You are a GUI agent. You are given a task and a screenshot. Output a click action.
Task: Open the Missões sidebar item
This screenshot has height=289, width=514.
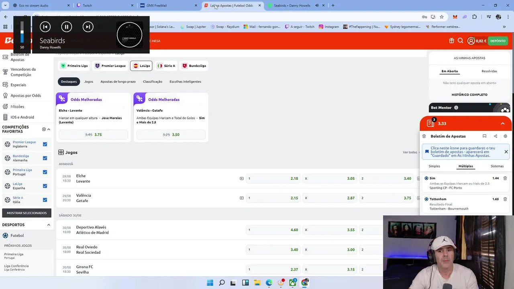point(17,106)
